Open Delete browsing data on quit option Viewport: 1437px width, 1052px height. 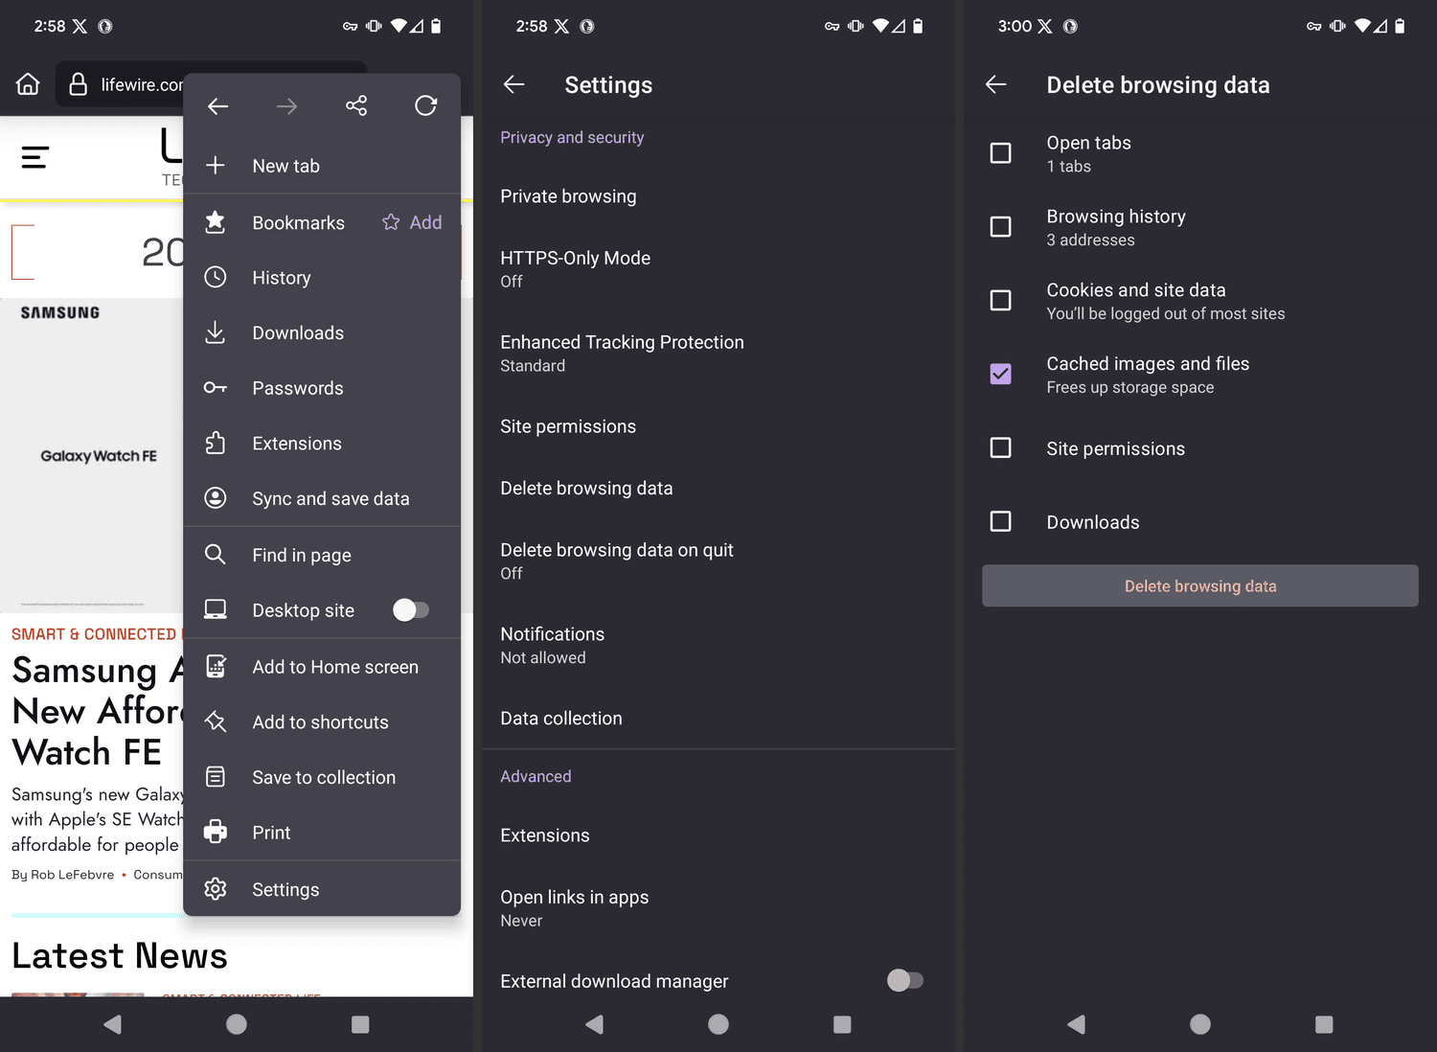coord(616,560)
